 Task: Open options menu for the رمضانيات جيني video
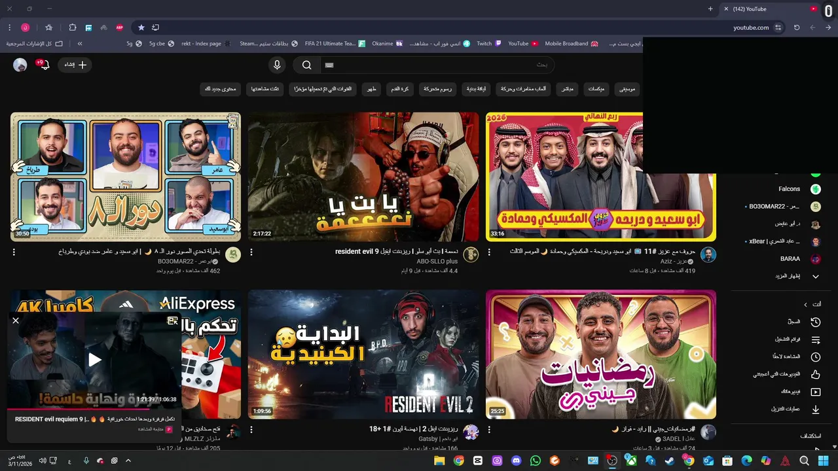point(489,430)
